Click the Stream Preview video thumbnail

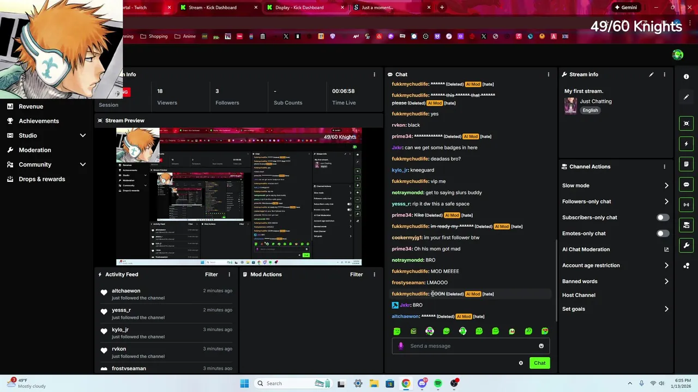[238, 197]
